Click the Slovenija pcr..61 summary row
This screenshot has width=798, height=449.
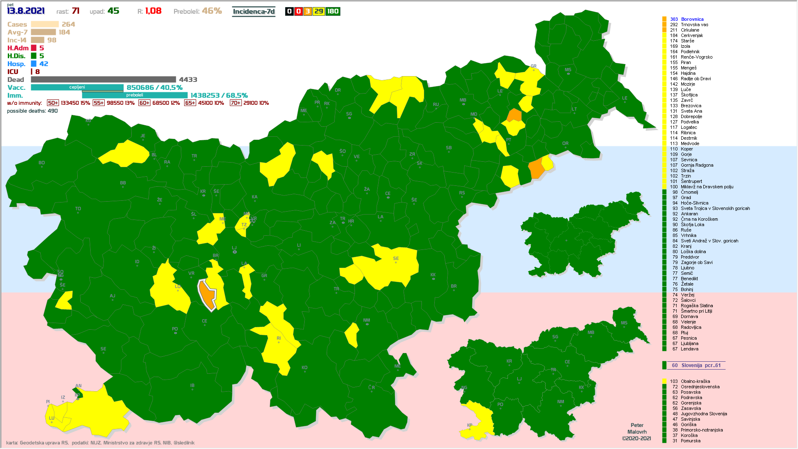click(x=696, y=365)
